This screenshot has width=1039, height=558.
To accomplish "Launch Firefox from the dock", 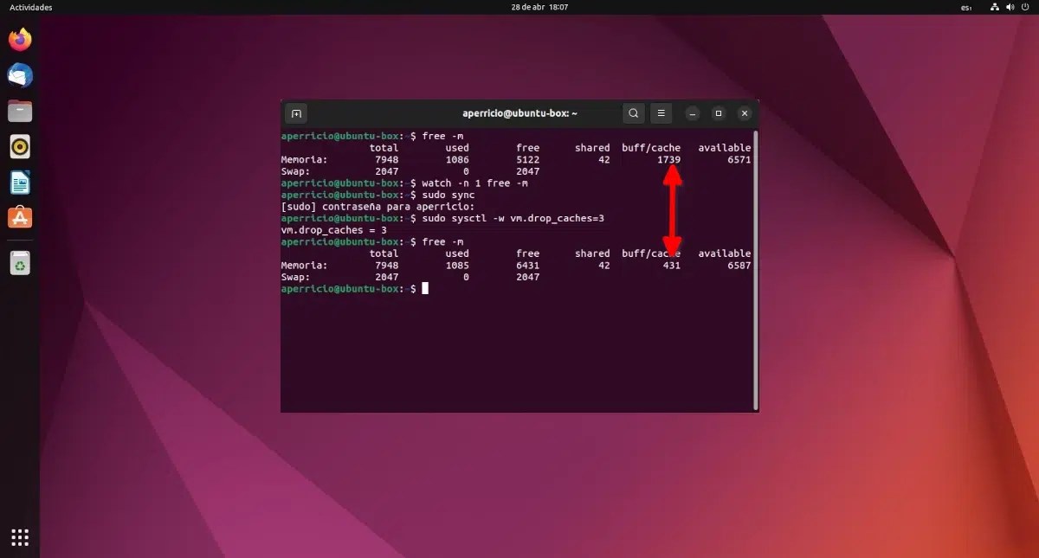I will [19, 39].
